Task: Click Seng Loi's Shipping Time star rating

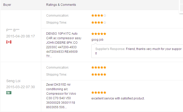Action: (99, 75)
